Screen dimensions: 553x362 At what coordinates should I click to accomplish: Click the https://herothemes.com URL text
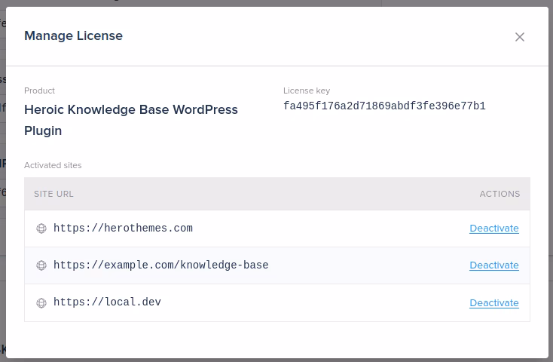[123, 229]
